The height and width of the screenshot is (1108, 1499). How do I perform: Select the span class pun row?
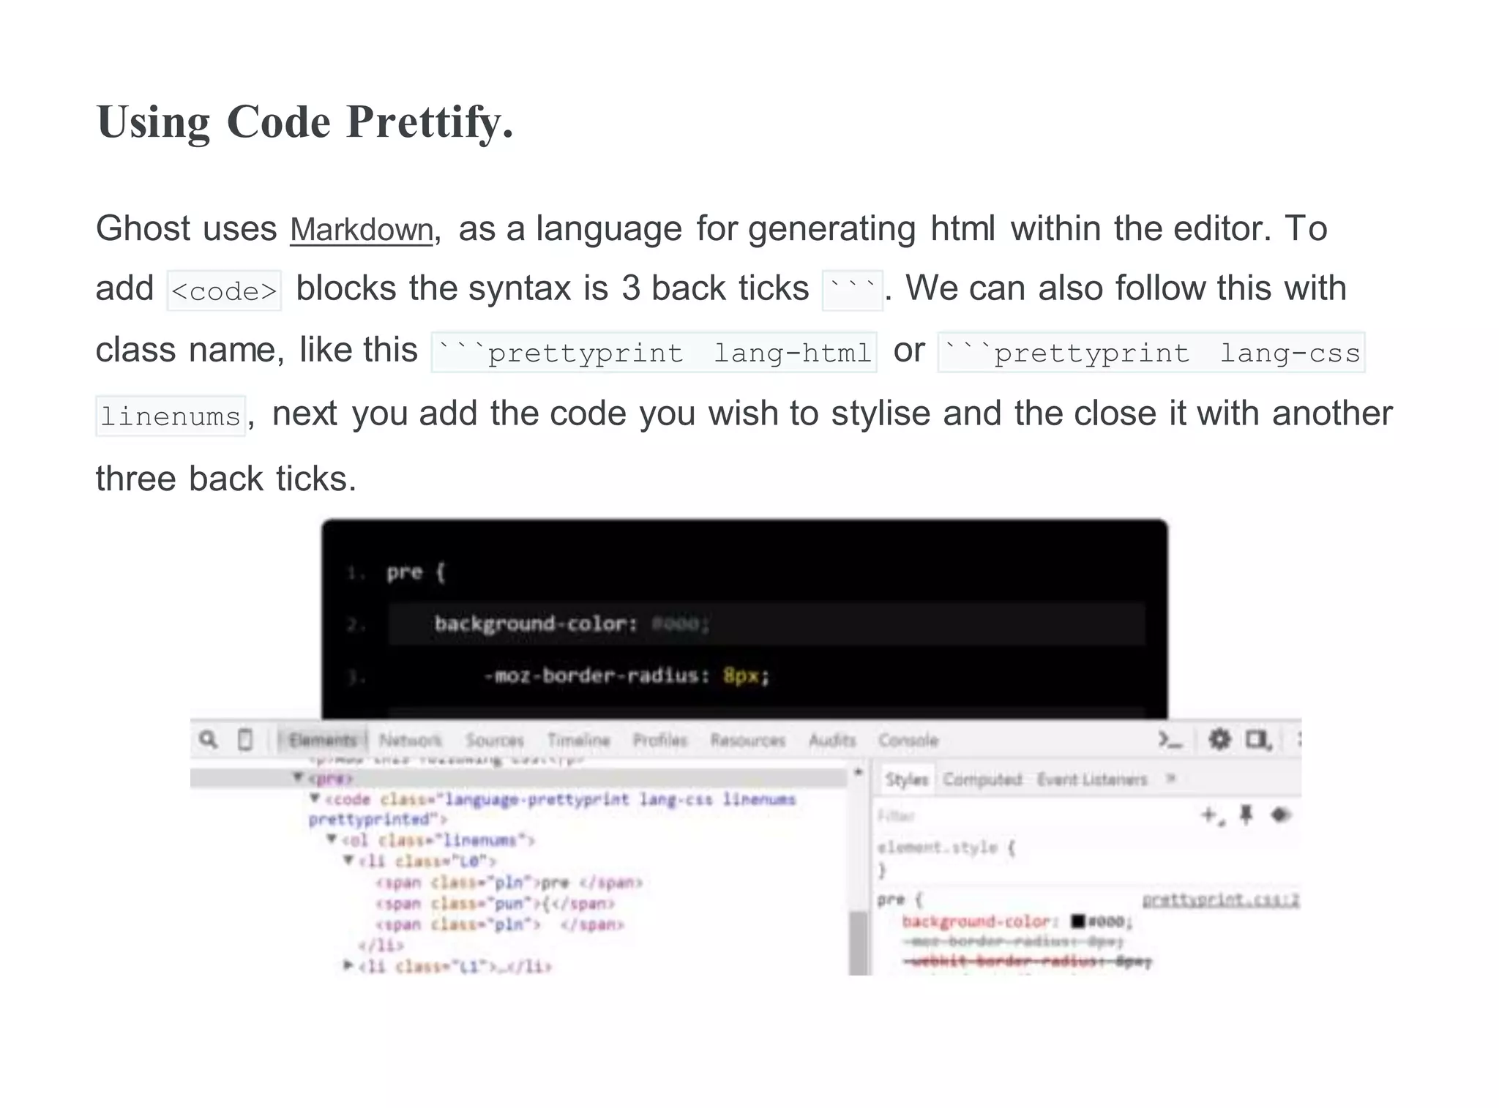[496, 903]
